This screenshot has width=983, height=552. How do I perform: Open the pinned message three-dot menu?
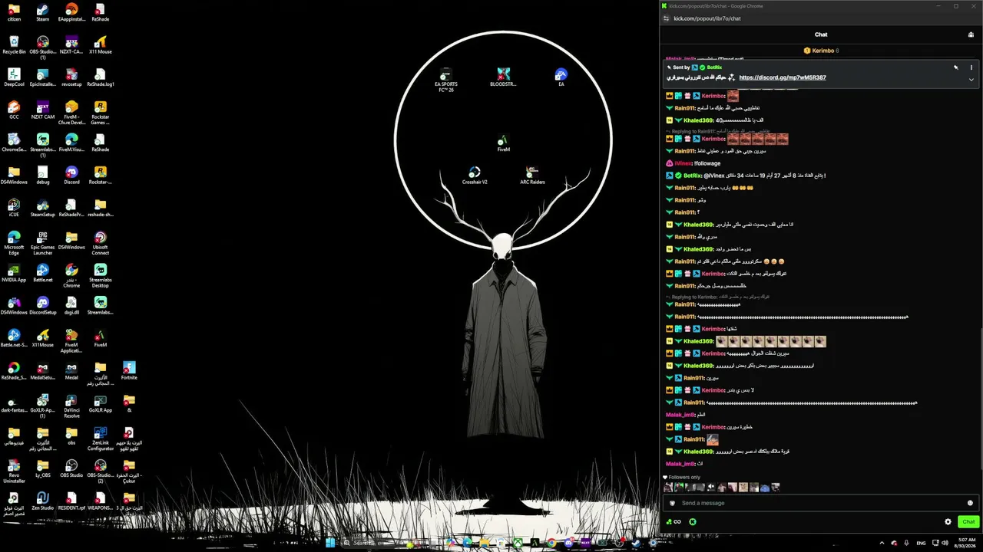(971, 67)
